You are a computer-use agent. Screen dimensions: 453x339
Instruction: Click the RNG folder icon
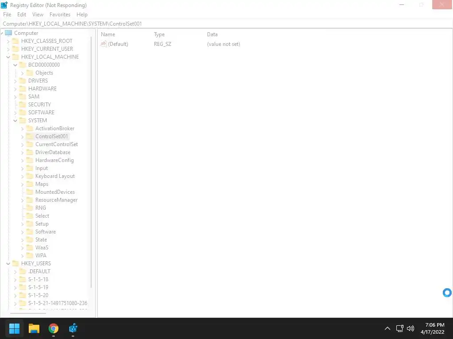pyautogui.click(x=30, y=208)
